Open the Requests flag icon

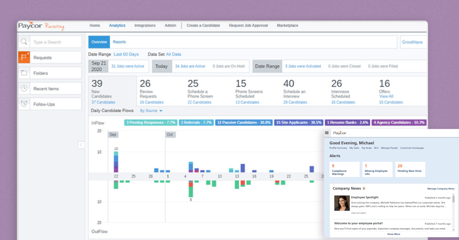[24, 57]
